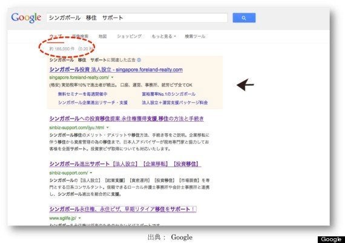
Task: Switch to the 画像検索 tab
Action: pyautogui.click(x=80, y=36)
